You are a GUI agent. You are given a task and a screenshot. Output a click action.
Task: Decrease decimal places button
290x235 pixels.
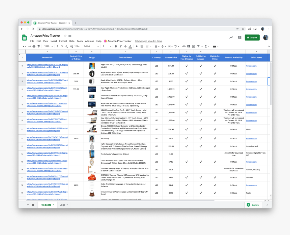point(66,46)
